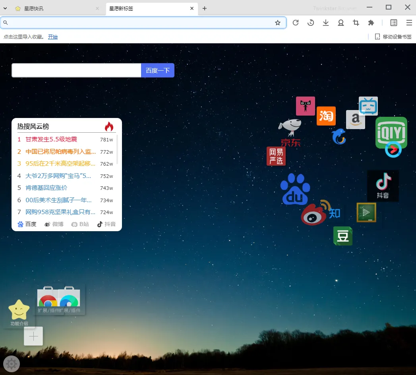The width and height of the screenshot is (416, 375).
Task: Open the blue dolphin shortcut icon
Action: click(x=339, y=136)
